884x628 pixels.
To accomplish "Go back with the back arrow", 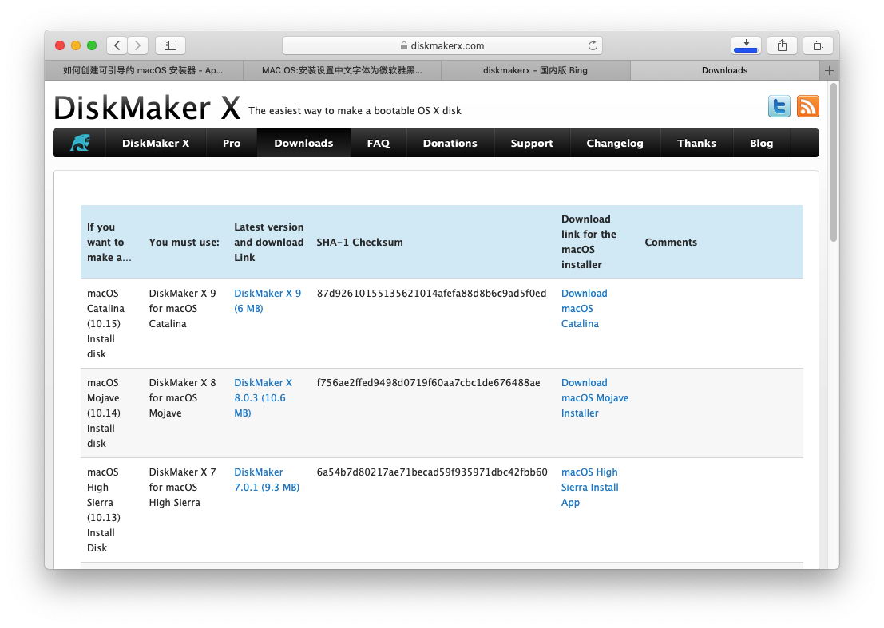I will coord(117,45).
